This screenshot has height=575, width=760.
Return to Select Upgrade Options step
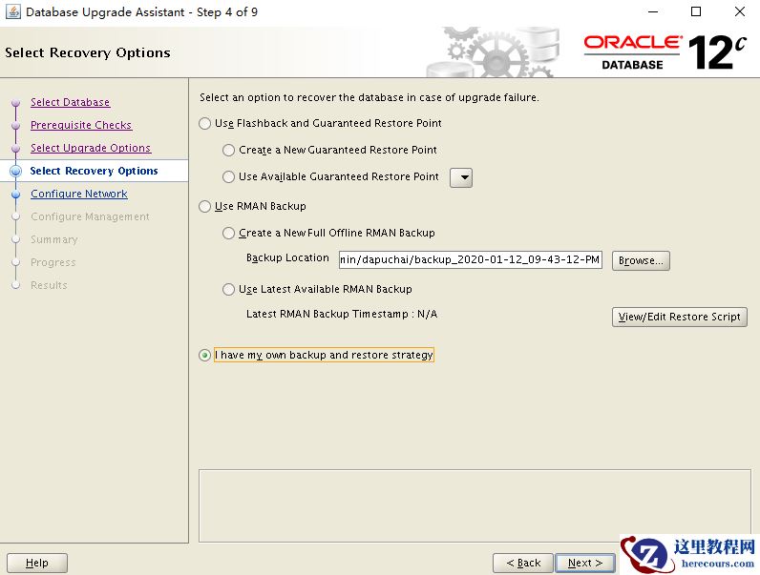coord(91,148)
